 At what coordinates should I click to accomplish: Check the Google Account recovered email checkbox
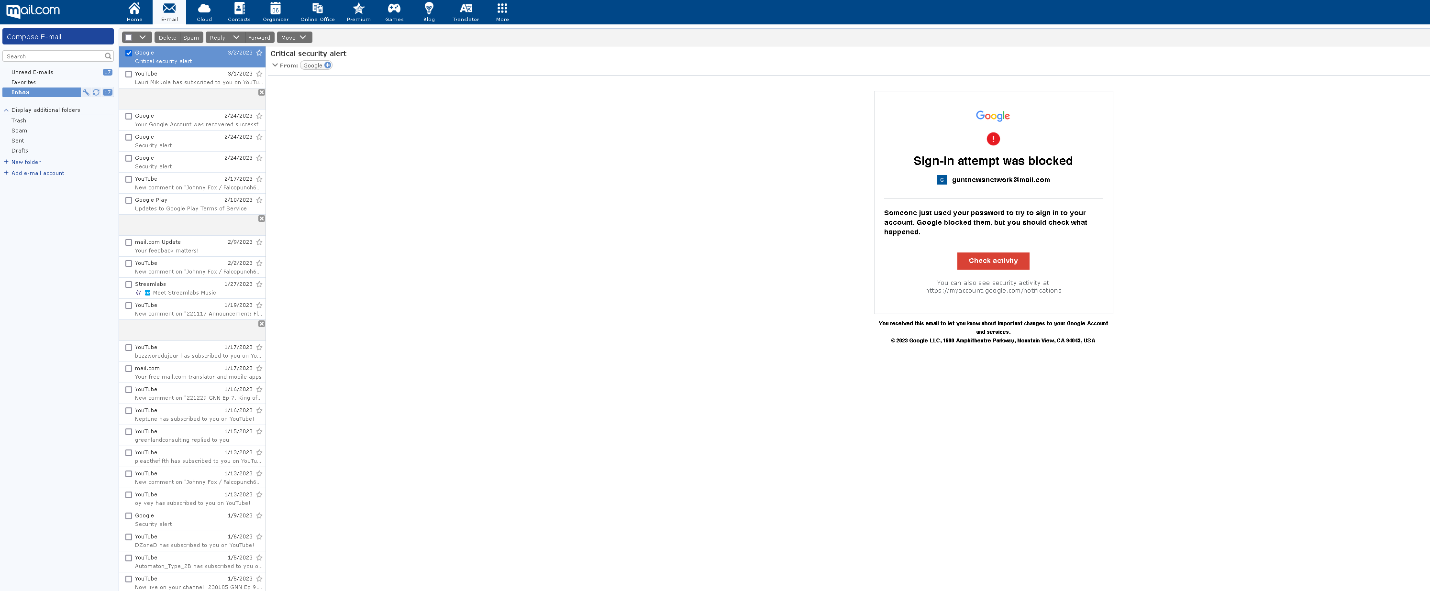pyautogui.click(x=129, y=116)
